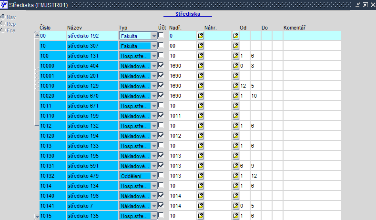Expand Typ dropdown for středisko 135
Image resolution: width=376 pixels, height=220 pixels.
154,216
